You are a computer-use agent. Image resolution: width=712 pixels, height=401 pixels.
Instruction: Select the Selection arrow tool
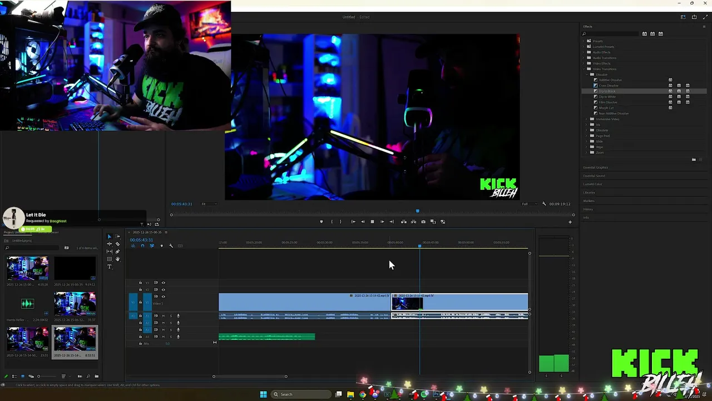[110, 236]
